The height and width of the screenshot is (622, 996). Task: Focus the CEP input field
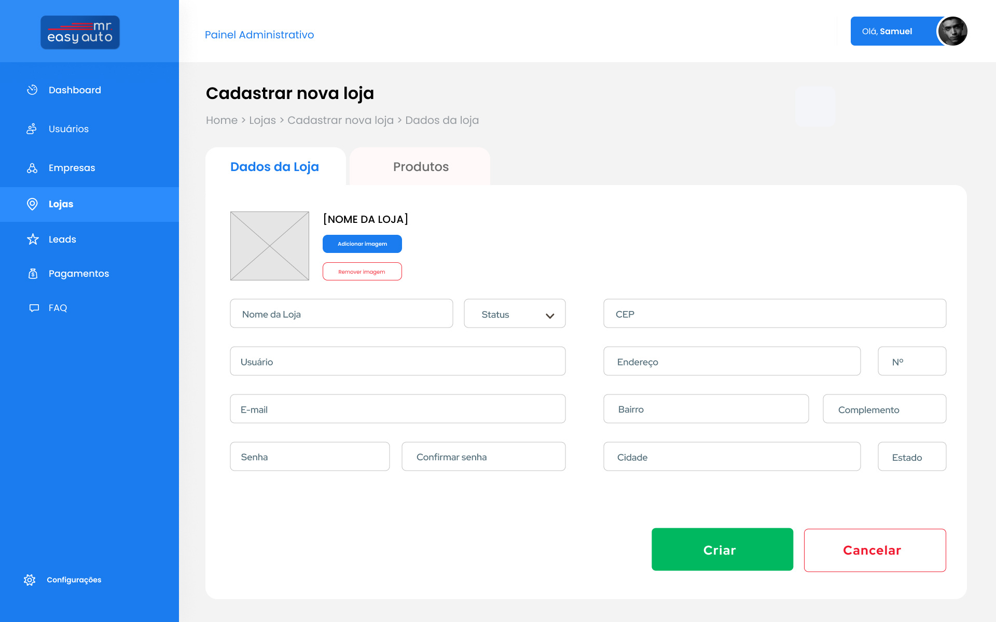(x=774, y=314)
